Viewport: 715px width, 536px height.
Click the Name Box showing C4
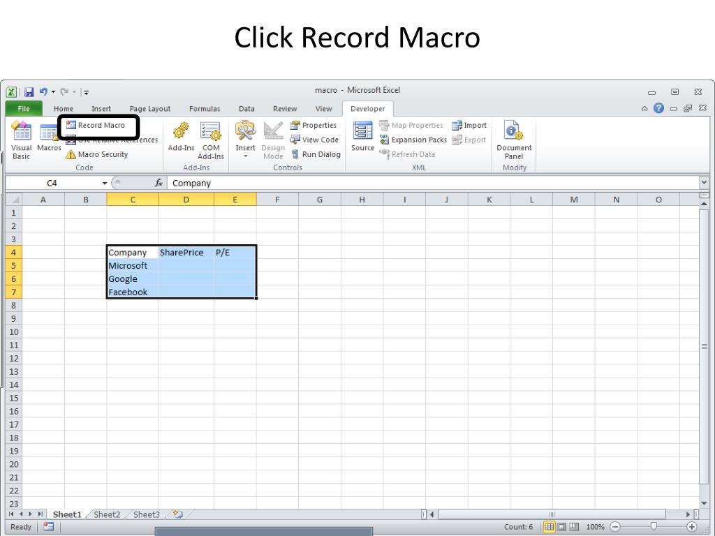tap(52, 184)
